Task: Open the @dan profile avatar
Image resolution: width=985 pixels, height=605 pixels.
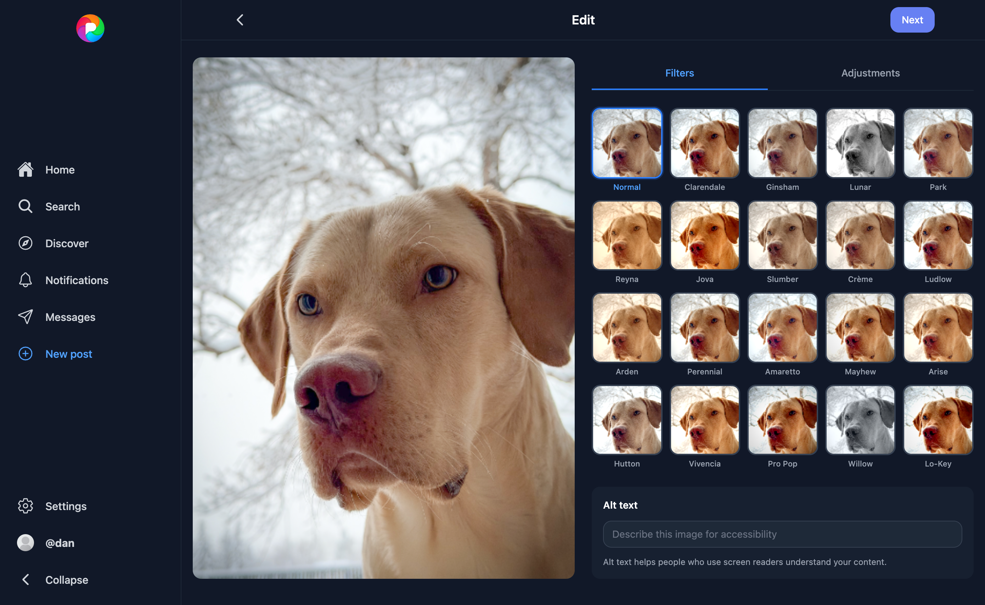Action: pyautogui.click(x=25, y=543)
